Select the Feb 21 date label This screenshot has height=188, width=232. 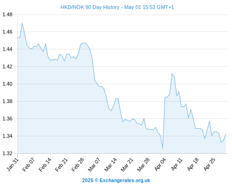(61, 164)
